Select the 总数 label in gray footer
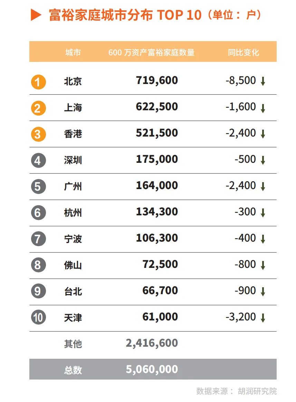296x402 pixels. coord(73,370)
